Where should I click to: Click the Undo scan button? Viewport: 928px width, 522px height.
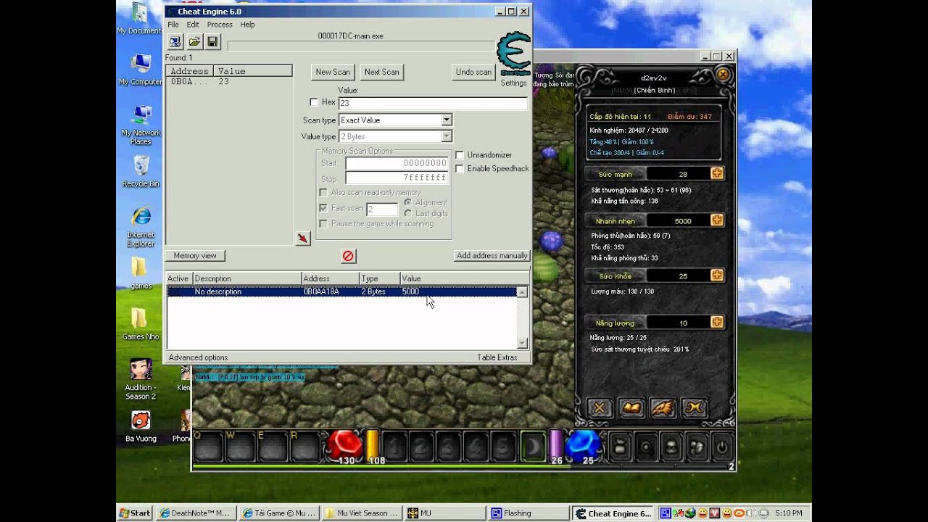point(473,72)
